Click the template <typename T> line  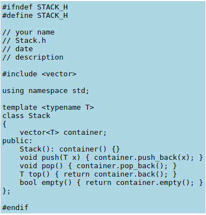point(48,107)
